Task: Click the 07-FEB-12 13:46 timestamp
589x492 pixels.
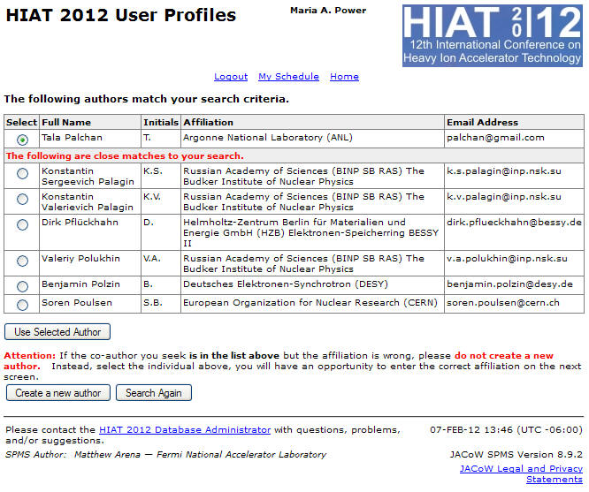Action: click(506, 429)
